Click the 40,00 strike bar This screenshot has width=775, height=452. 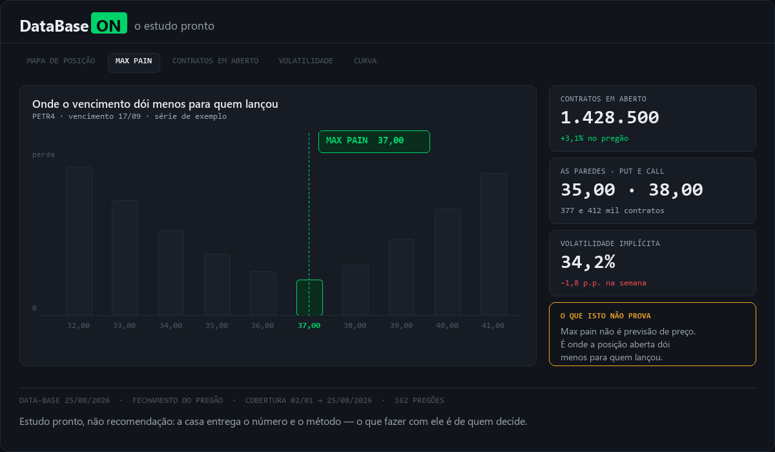click(x=448, y=262)
